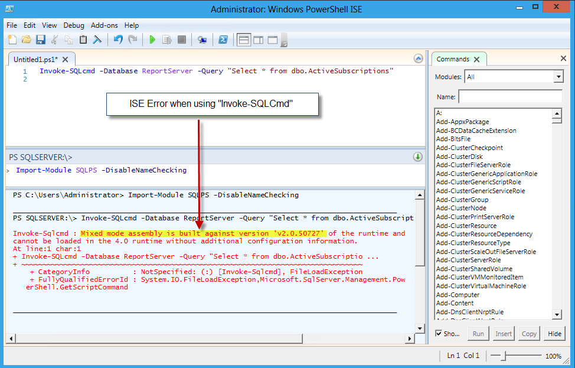Click line 1 of the script editor
575x368 pixels.
(x=216, y=71)
